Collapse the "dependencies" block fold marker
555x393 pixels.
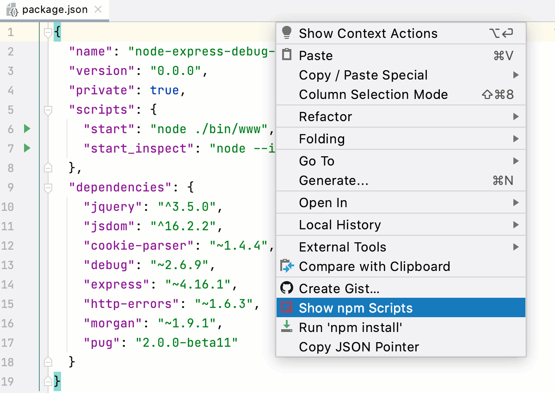pyautogui.click(x=48, y=187)
